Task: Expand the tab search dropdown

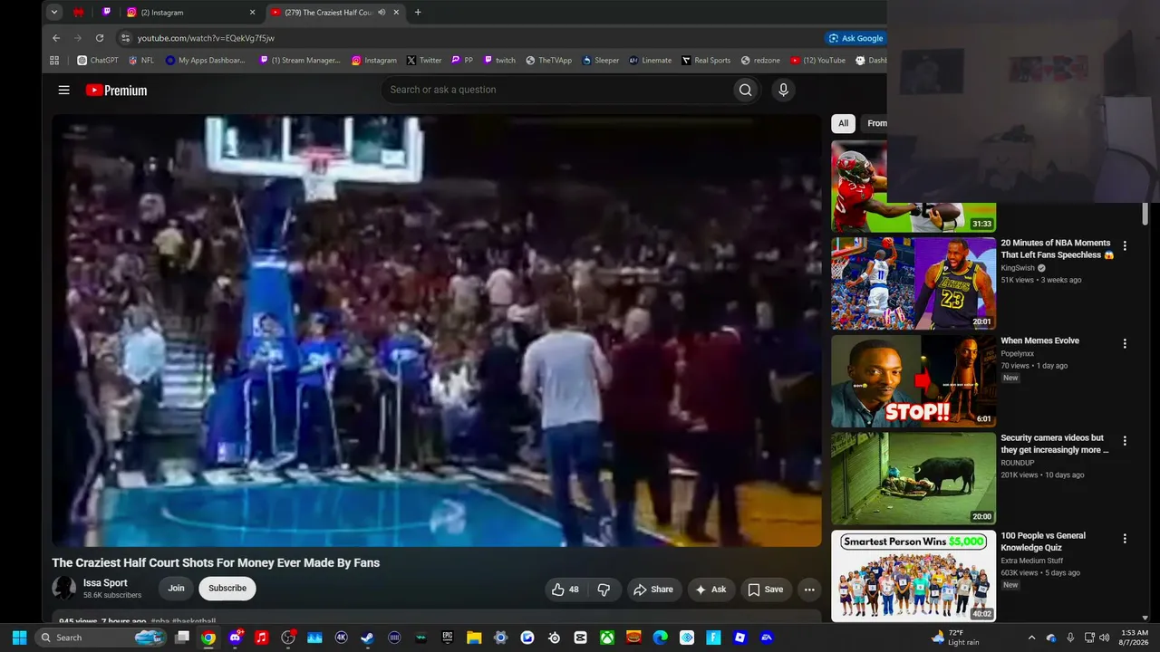Action: 54,13
